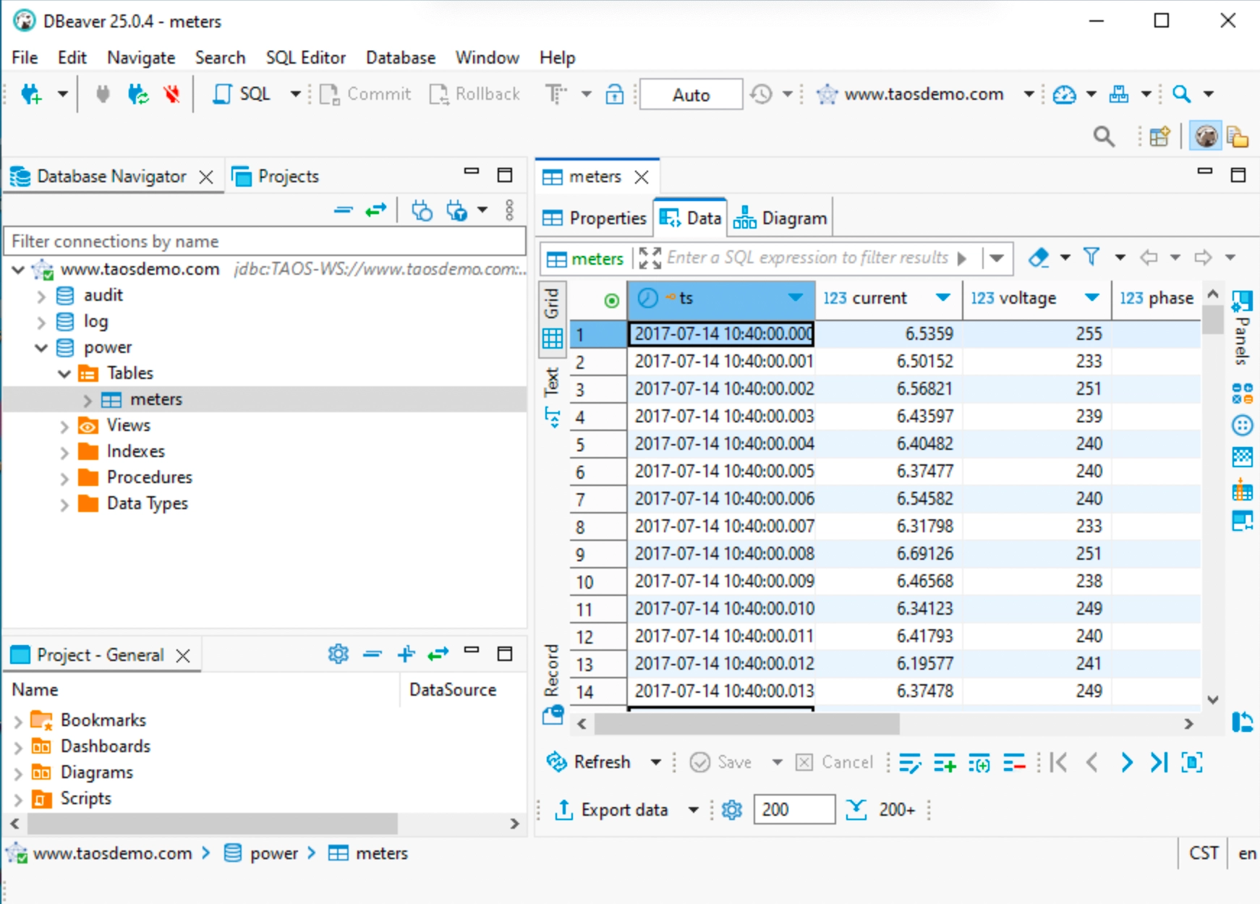The width and height of the screenshot is (1260, 904).
Task: Click the add row icon below grid
Action: tap(945, 762)
